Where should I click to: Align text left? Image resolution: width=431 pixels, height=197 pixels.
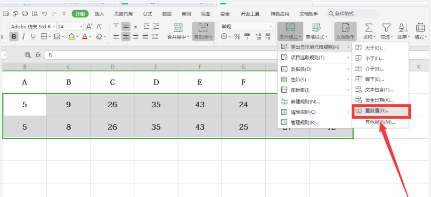pos(116,36)
